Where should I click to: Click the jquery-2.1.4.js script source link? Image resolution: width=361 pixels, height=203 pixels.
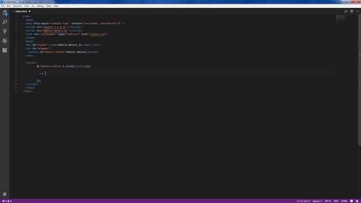click(x=55, y=27)
